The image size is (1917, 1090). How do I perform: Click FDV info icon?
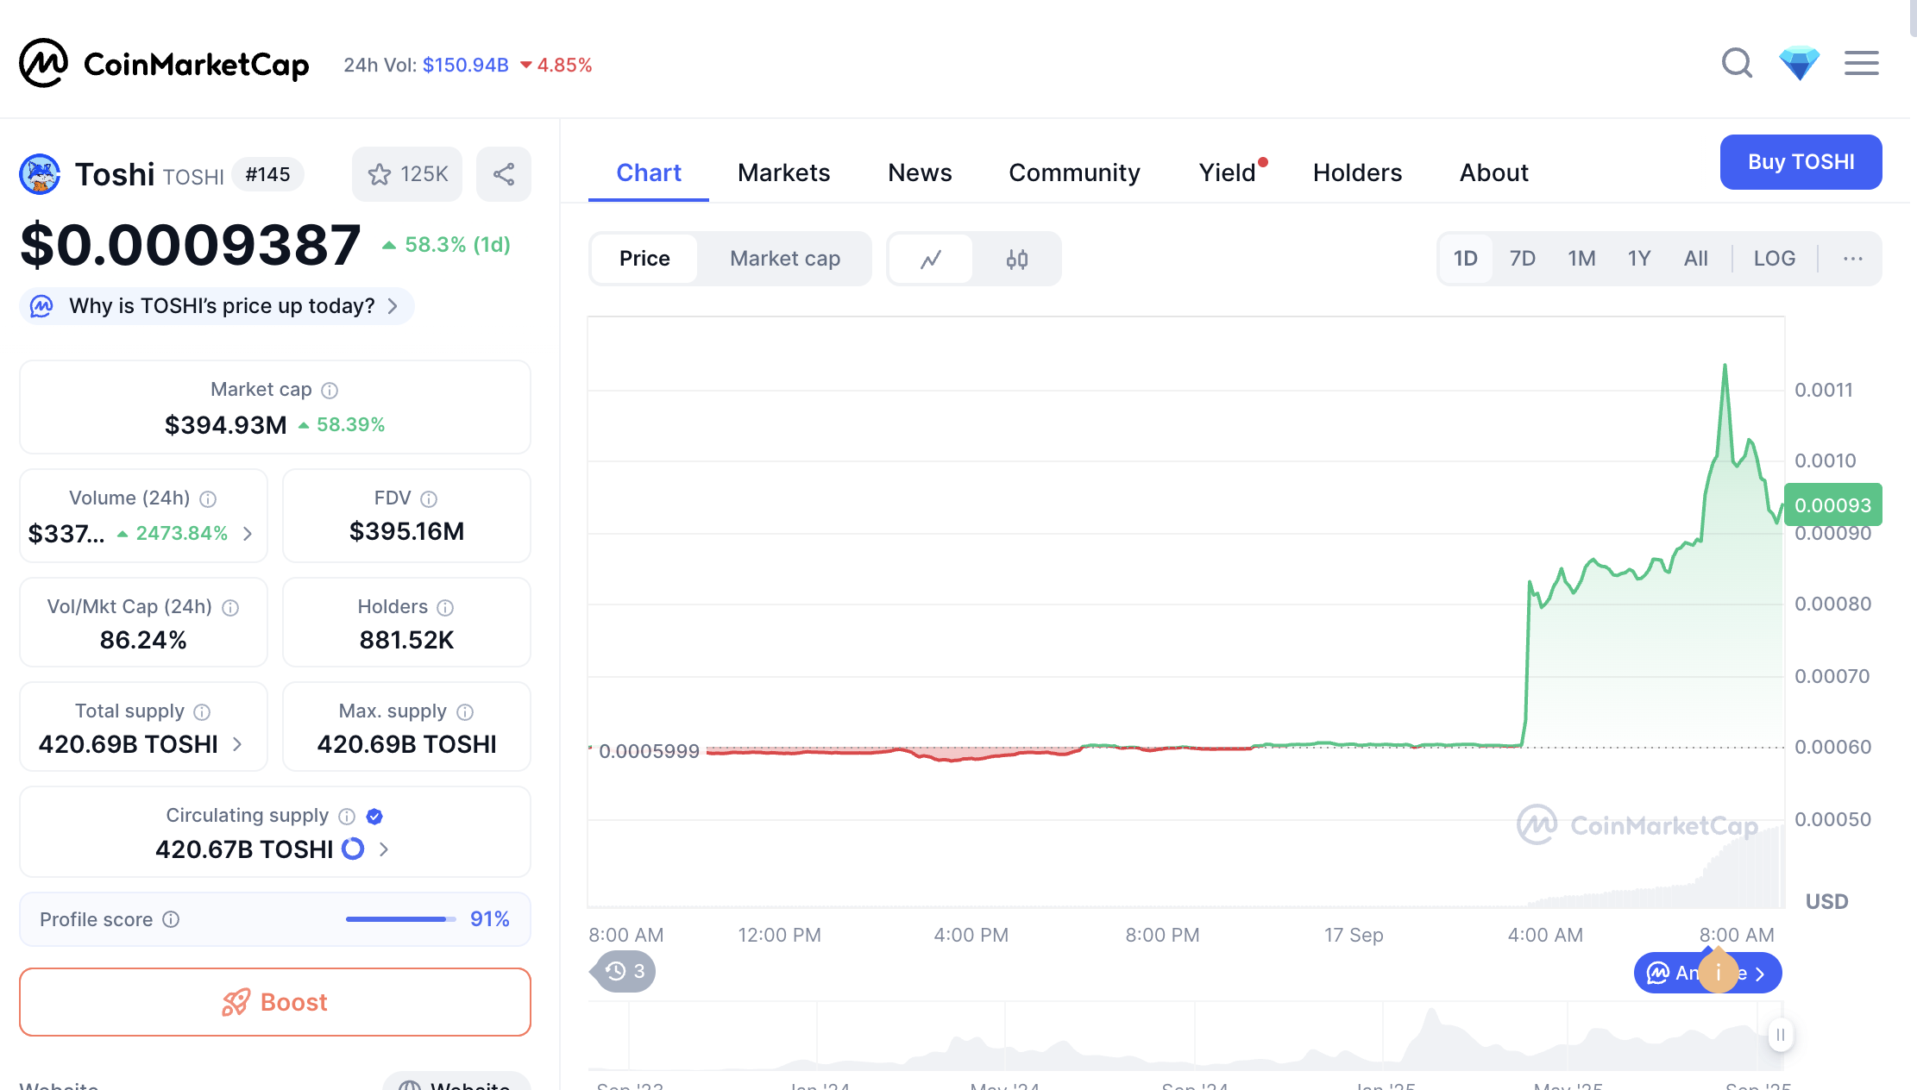[429, 498]
